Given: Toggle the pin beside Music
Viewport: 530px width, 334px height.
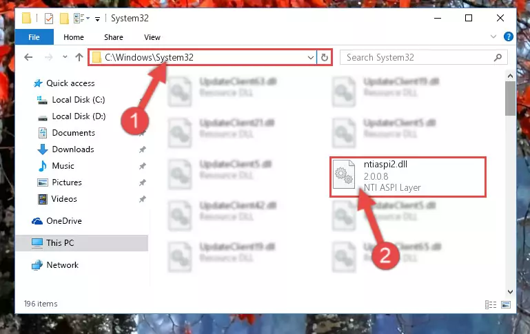Looking at the screenshot, I should click(142, 166).
